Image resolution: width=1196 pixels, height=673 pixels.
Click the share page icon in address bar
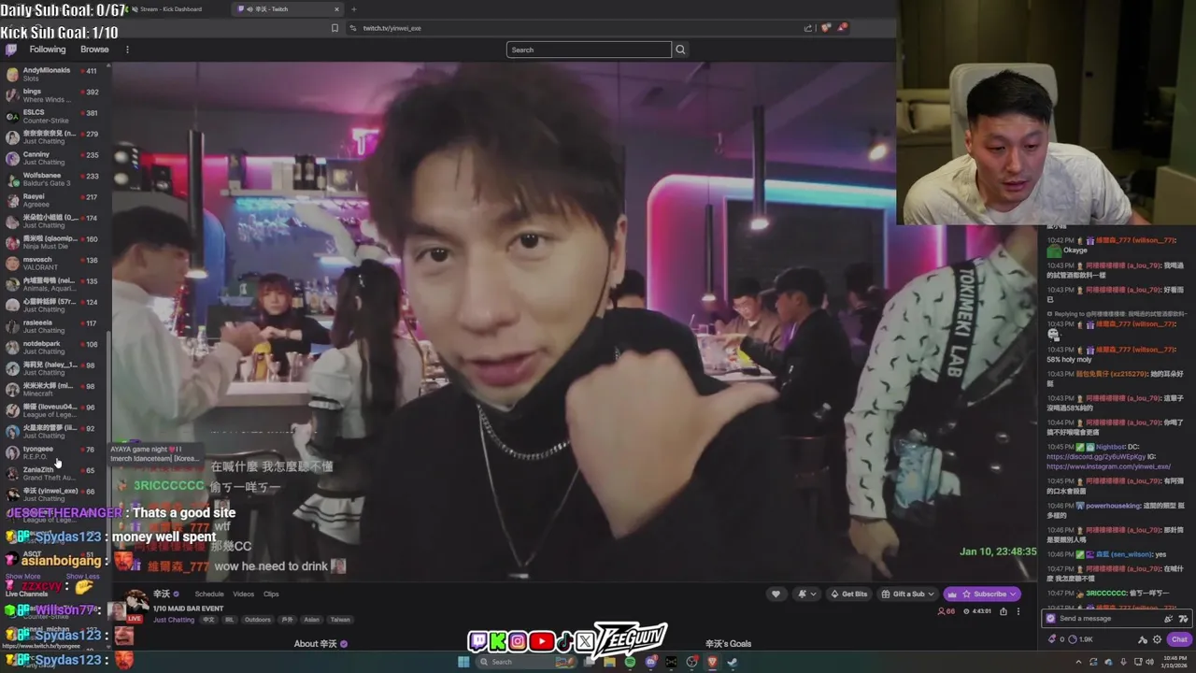coord(808,28)
